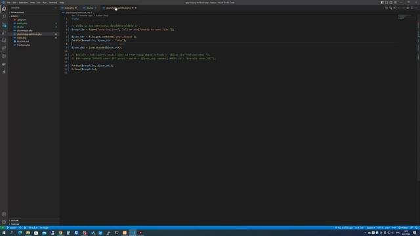Open the Manage gear icon
Image resolution: width=420 pixels, height=236 pixels.
[x=4, y=222]
